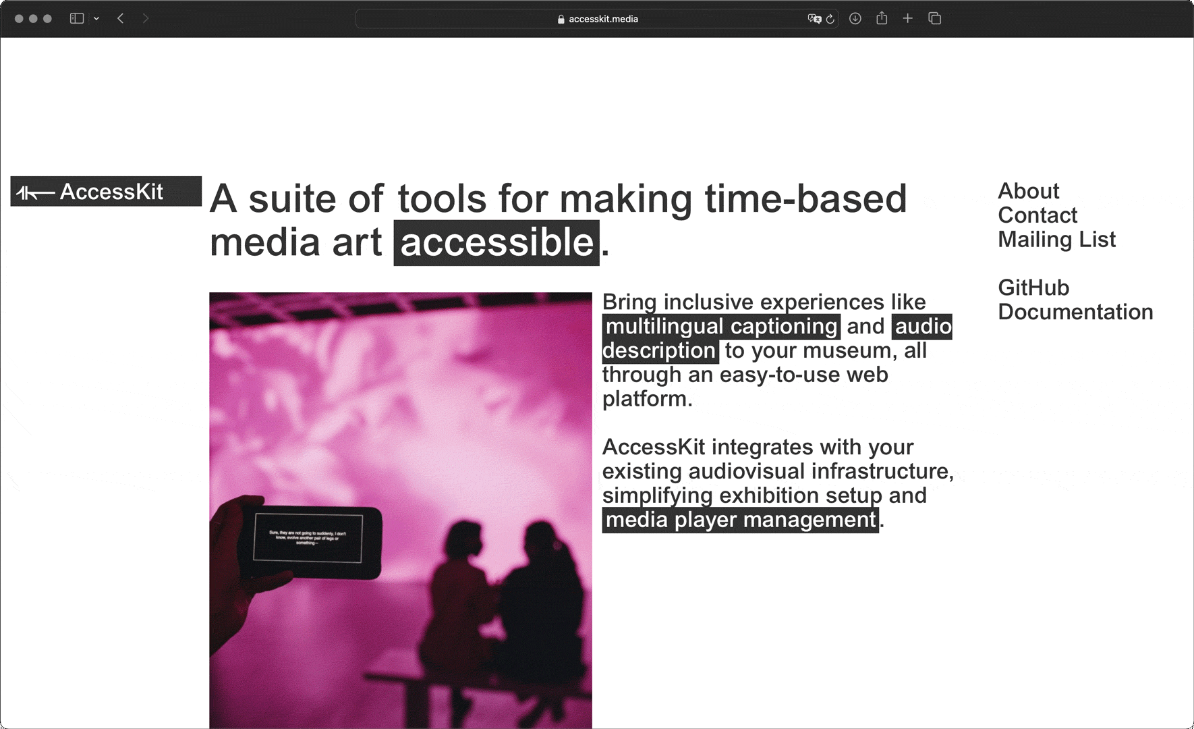
Task: Reload the page with the refresh icon
Action: (830, 19)
